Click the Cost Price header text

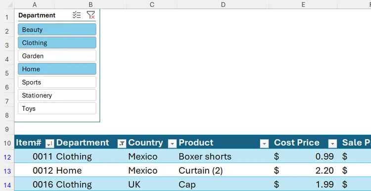(x=297, y=143)
